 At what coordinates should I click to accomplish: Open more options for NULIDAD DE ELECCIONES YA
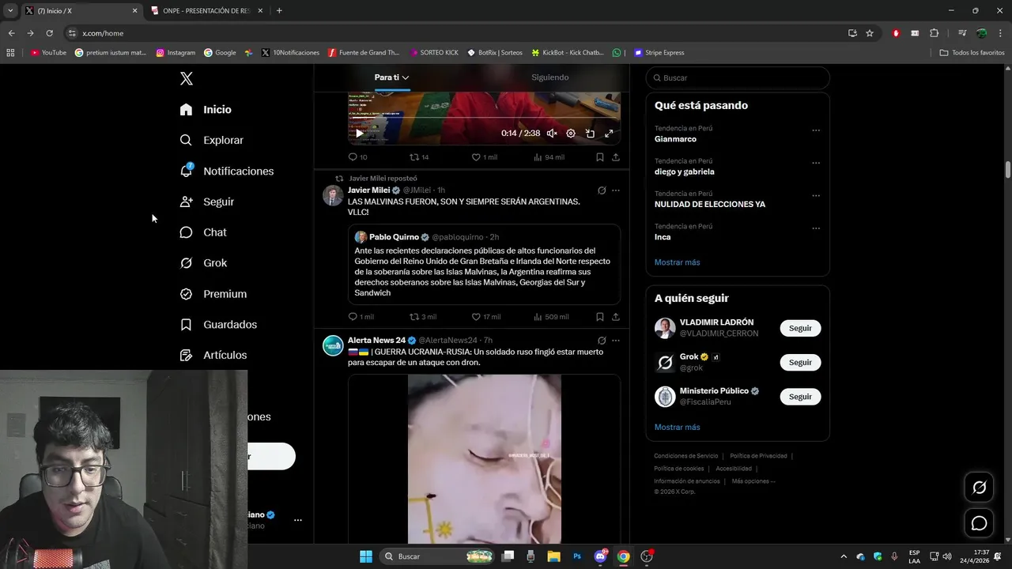(x=816, y=195)
